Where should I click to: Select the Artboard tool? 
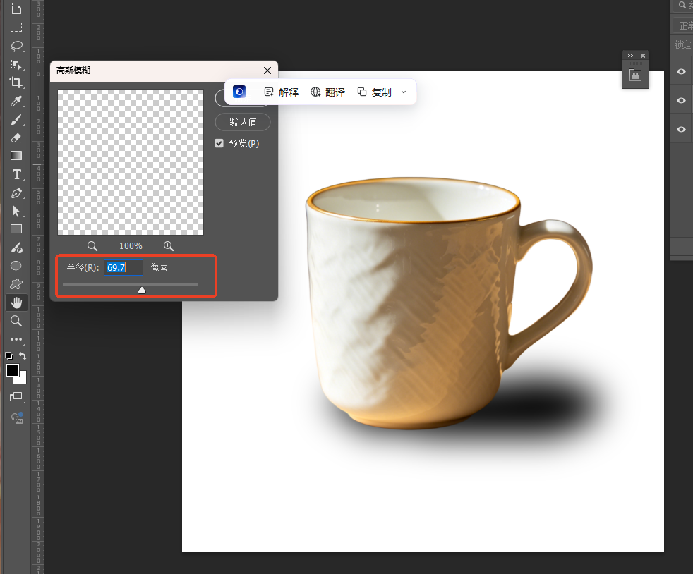16,9
